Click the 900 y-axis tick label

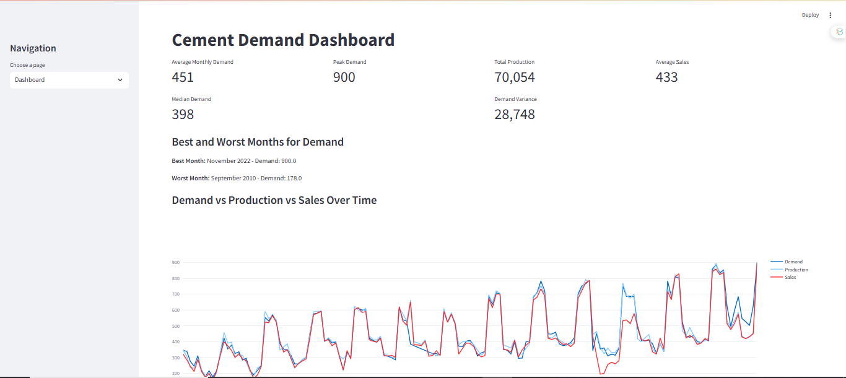[176, 263]
